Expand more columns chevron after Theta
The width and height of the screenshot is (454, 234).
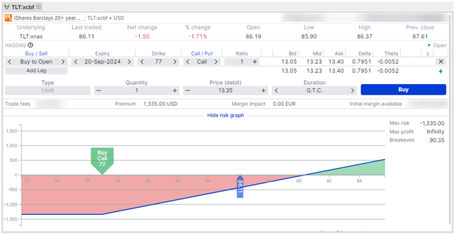click(427, 54)
